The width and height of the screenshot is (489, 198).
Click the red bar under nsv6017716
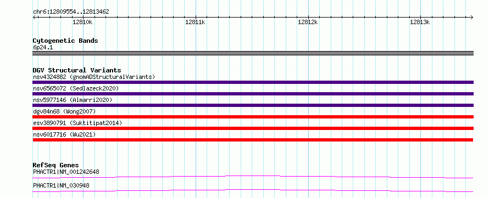253,140
